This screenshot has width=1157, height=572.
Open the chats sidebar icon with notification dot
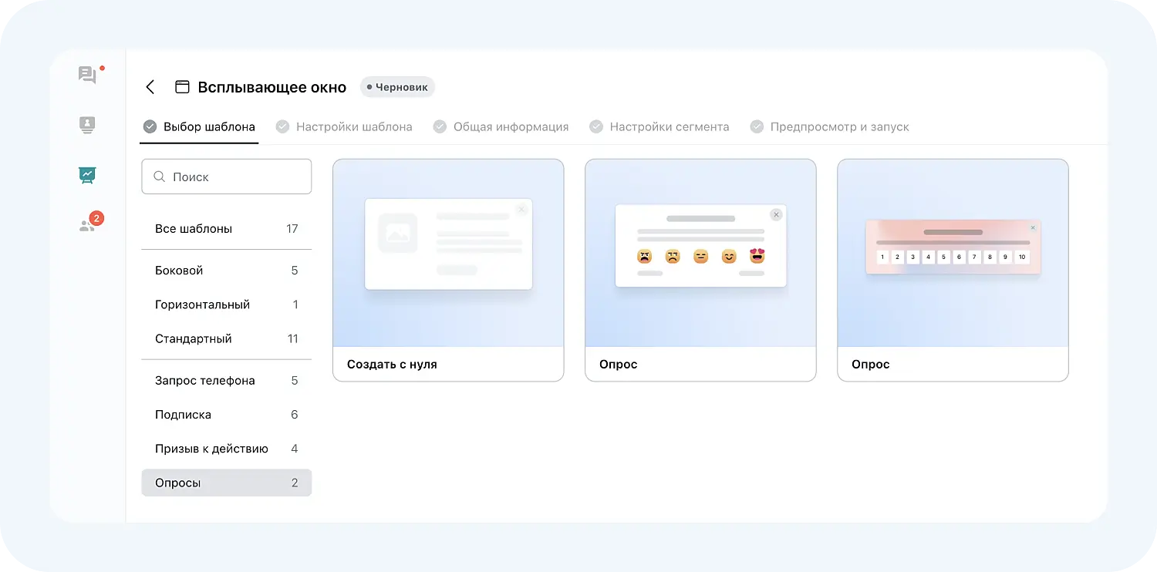87,75
